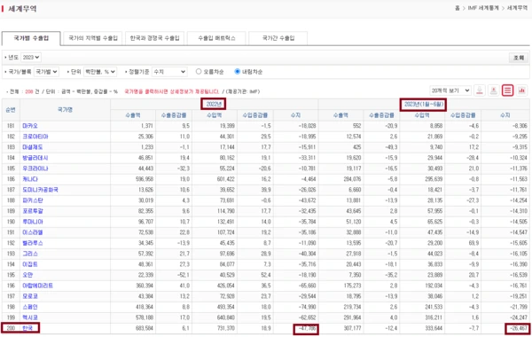Open the 오만 country link
The width and height of the screenshot is (532, 337).
(27, 275)
